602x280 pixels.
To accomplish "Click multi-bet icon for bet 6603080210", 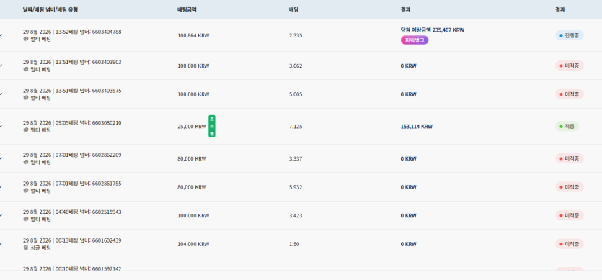I will (x=26, y=130).
